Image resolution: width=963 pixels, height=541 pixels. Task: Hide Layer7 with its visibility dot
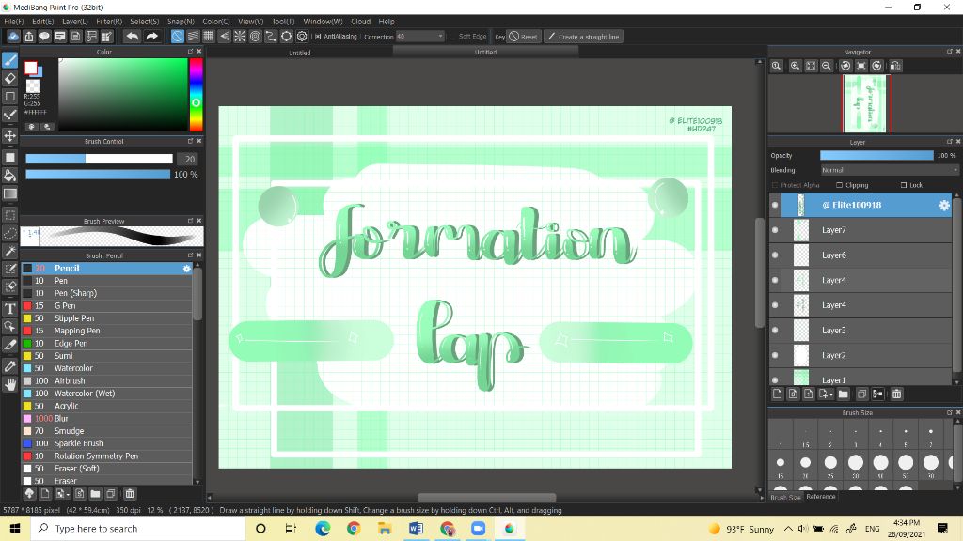pyautogui.click(x=775, y=230)
